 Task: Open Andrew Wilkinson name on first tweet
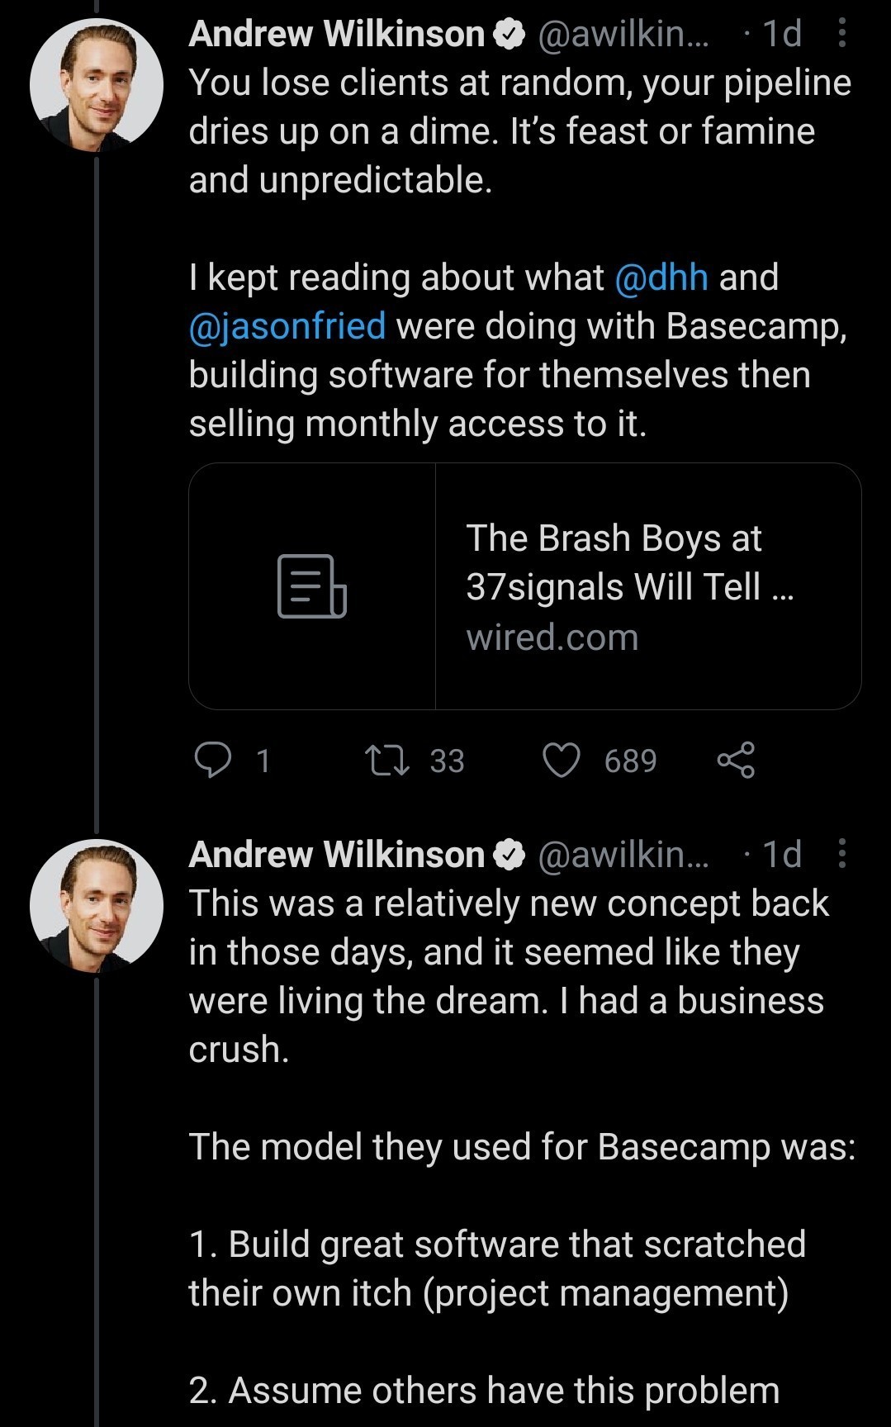336,34
